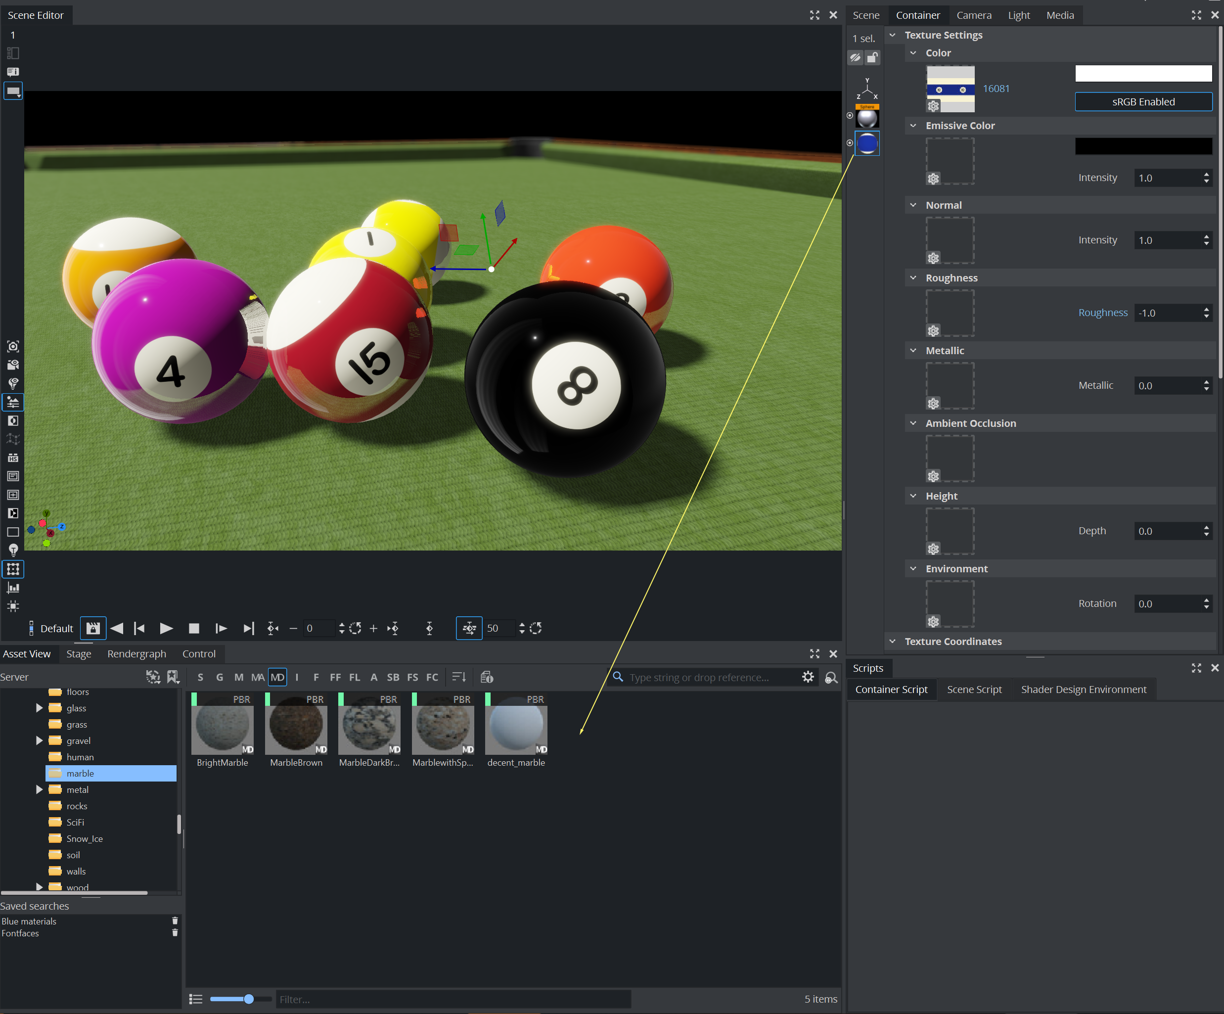The image size is (1224, 1014).
Task: Select the decent_marble material thumbnail
Action: click(x=516, y=724)
